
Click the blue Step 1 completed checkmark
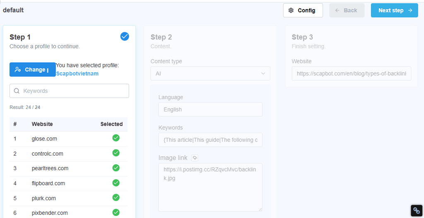coord(125,37)
